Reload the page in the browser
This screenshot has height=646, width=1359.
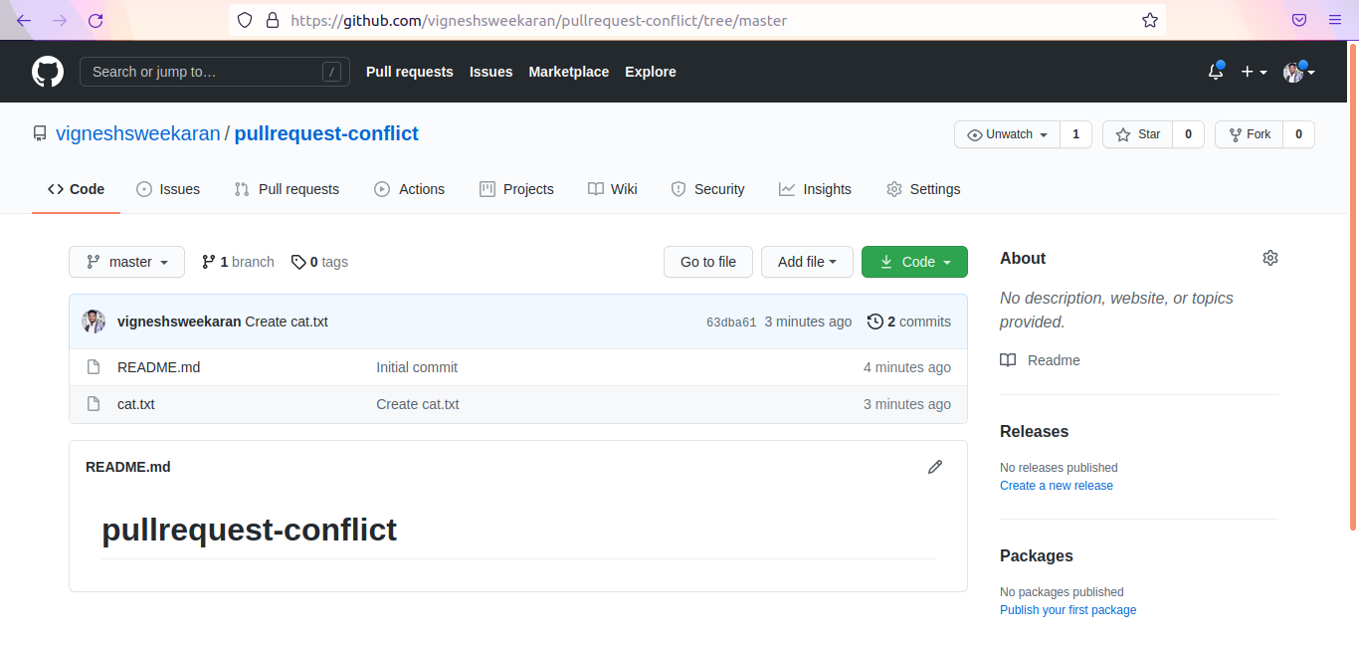point(96,20)
